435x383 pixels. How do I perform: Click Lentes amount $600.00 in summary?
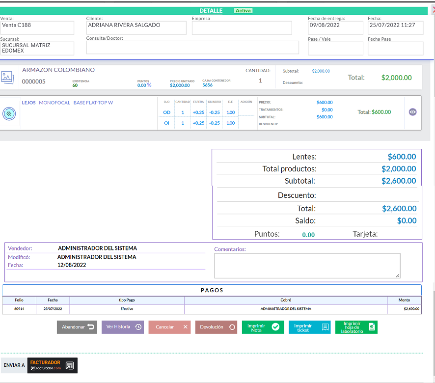pyautogui.click(x=402, y=157)
